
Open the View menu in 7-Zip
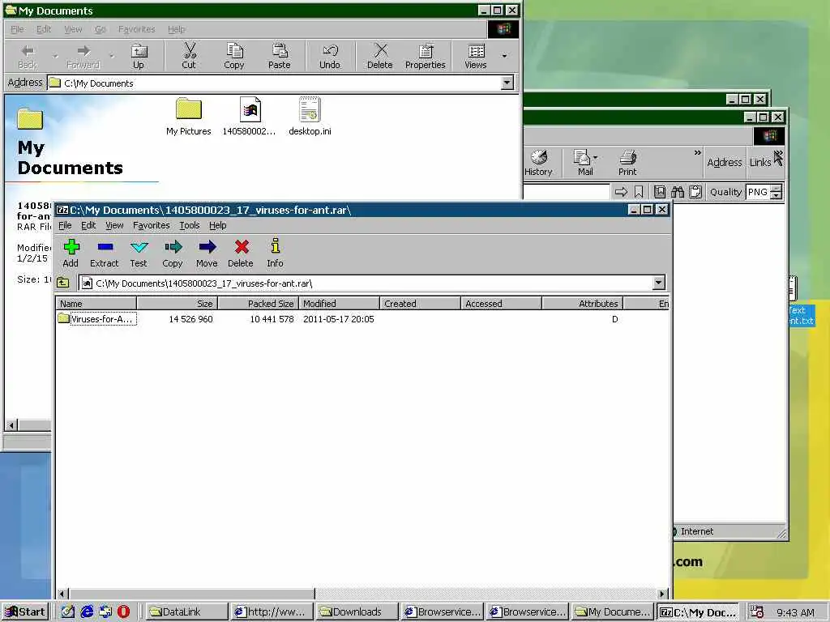click(114, 225)
